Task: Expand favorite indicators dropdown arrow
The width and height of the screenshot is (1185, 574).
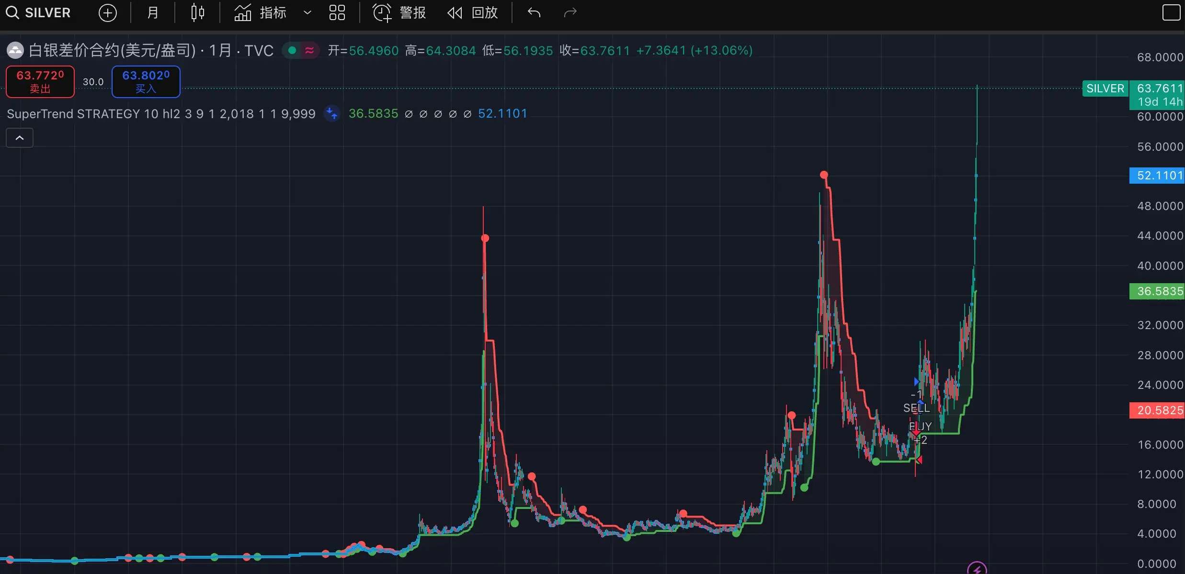Action: [308, 13]
